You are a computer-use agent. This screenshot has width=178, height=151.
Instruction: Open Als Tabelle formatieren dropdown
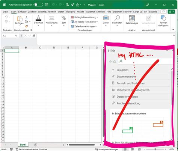click(84, 22)
